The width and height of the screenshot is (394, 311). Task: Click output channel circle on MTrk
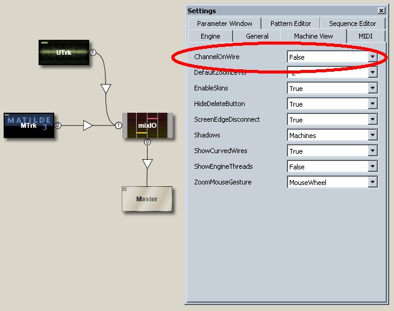point(58,125)
